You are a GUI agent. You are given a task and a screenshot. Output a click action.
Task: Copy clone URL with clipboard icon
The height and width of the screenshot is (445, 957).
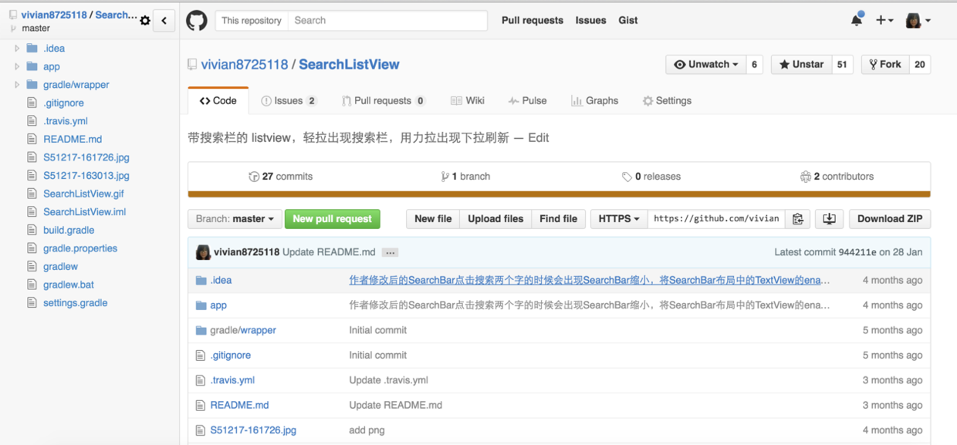coord(798,219)
